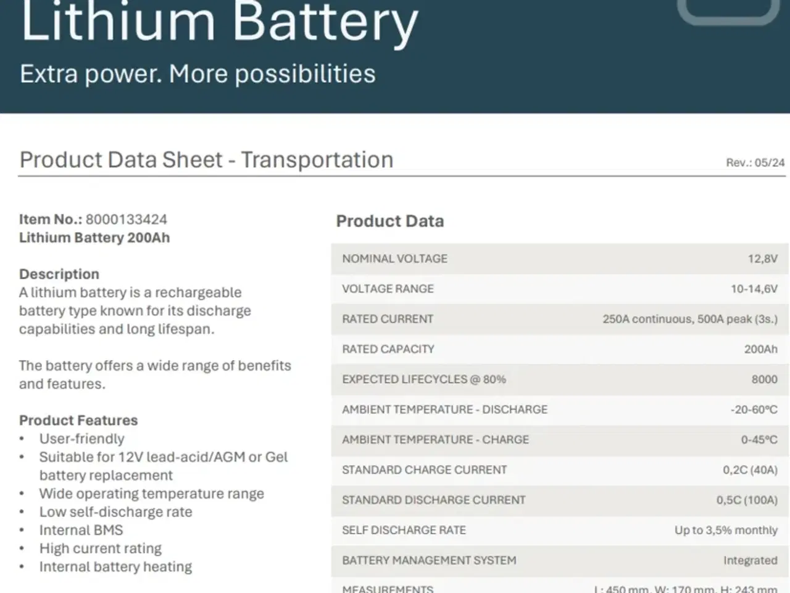The width and height of the screenshot is (790, 593).
Task: Click the "Lithium Battery" main title
Action: (x=219, y=22)
